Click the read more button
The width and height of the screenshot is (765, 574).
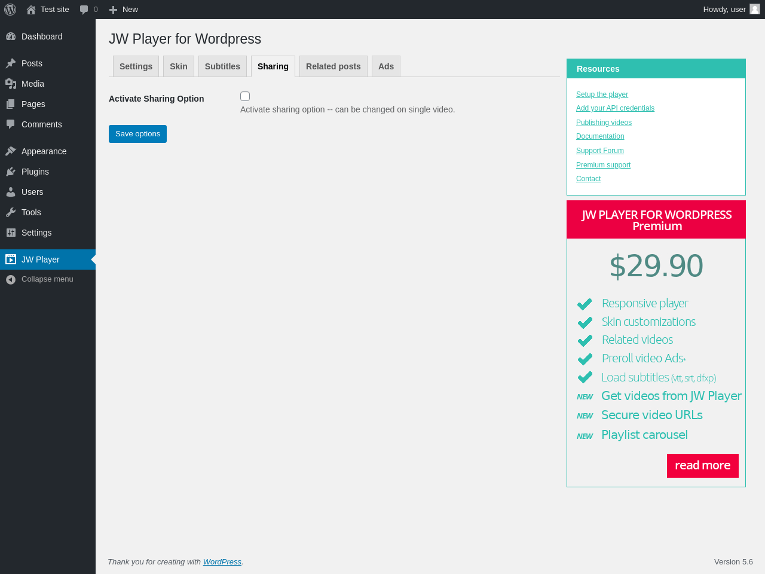[x=703, y=466]
